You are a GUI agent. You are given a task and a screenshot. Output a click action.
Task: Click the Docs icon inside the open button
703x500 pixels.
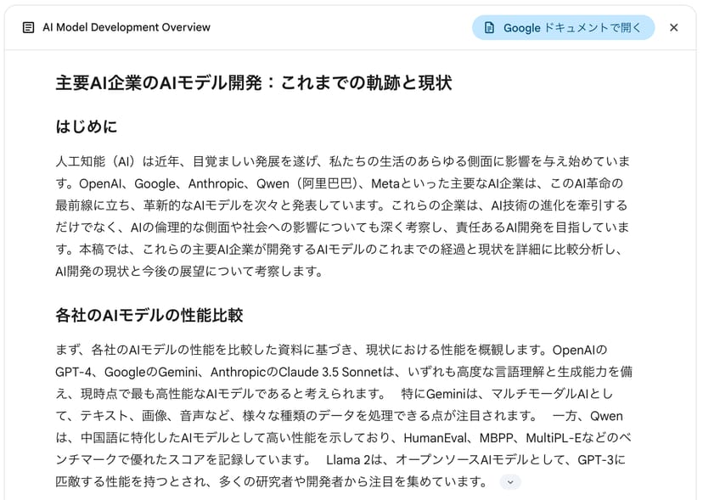pos(489,27)
